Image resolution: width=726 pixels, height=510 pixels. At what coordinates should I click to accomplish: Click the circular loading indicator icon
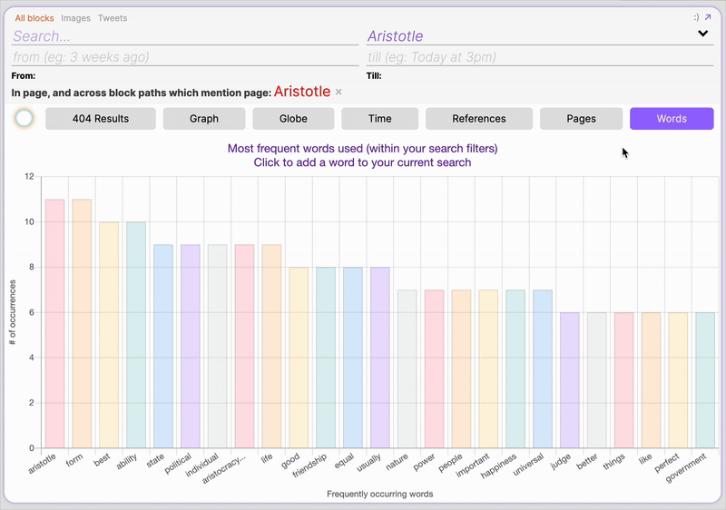point(25,119)
